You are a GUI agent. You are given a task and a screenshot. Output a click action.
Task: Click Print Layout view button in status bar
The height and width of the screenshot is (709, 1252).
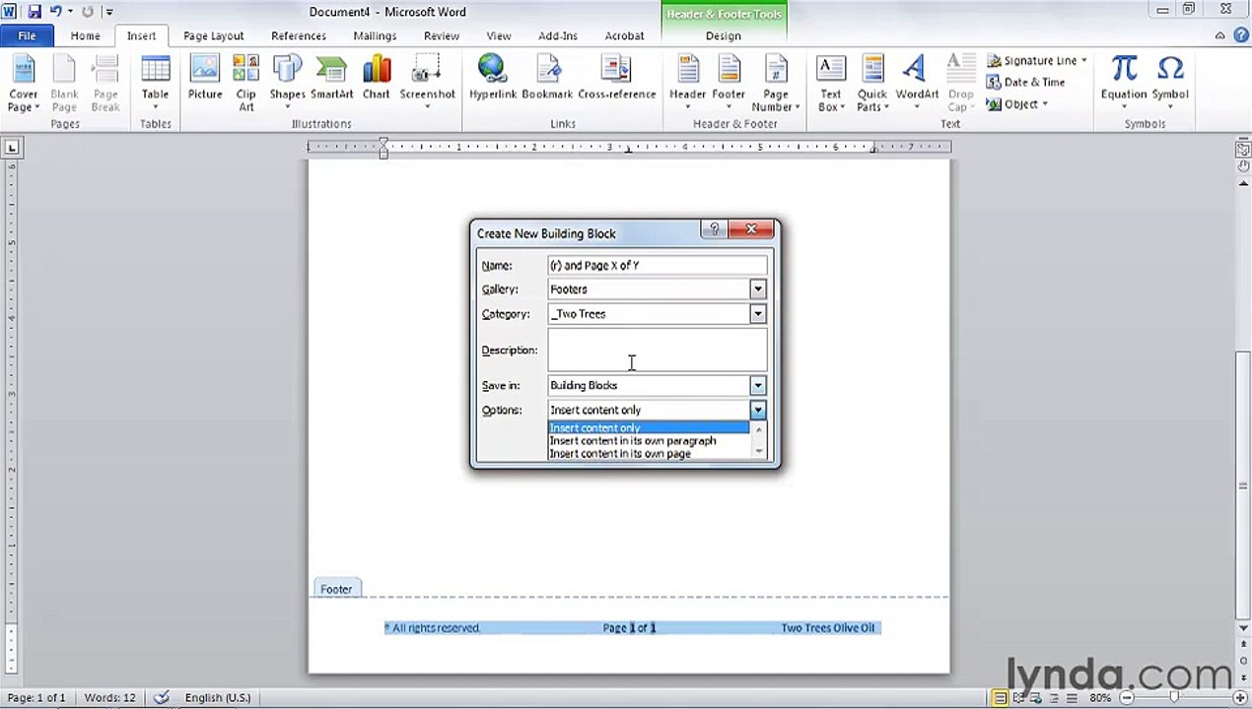pos(1001,697)
